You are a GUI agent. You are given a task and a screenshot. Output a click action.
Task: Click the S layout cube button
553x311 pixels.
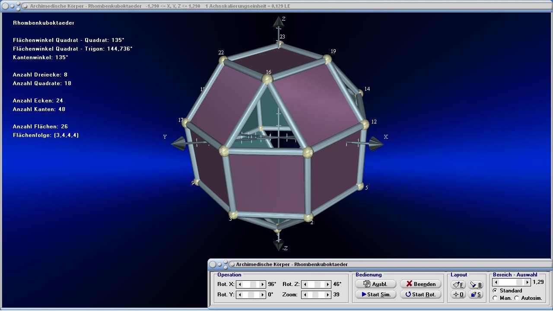tap(476, 295)
